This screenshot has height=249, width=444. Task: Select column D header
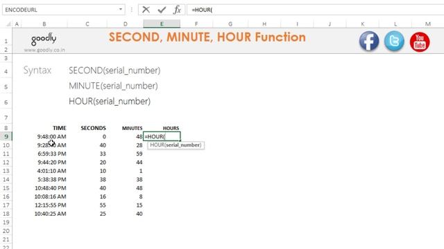[125, 24]
